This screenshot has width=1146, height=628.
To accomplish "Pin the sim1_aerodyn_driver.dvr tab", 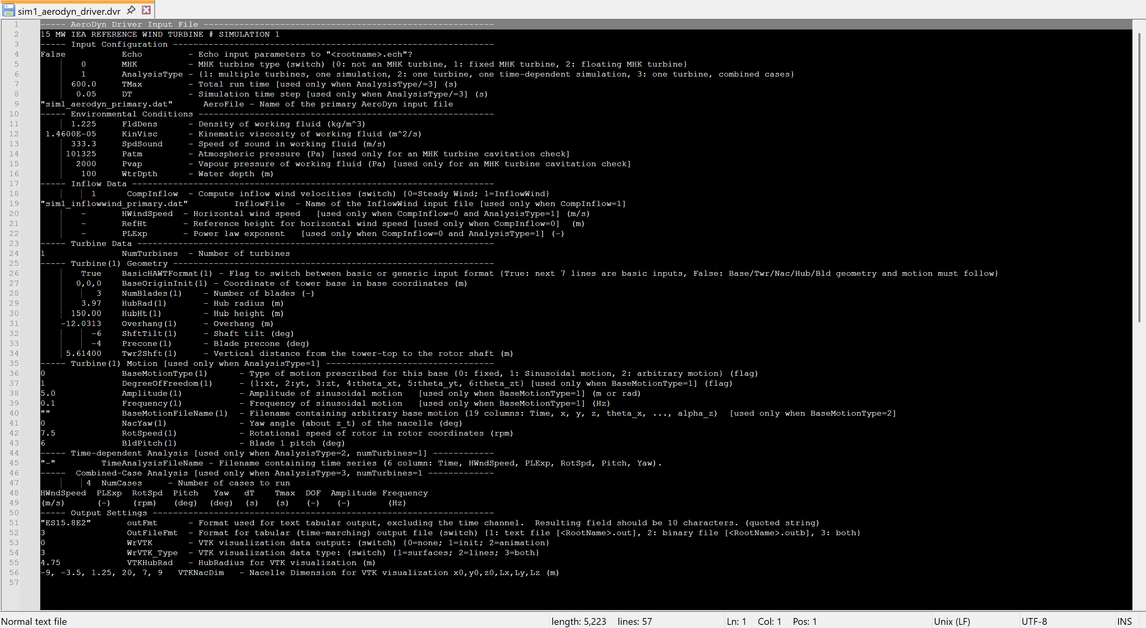I will 131,10.
